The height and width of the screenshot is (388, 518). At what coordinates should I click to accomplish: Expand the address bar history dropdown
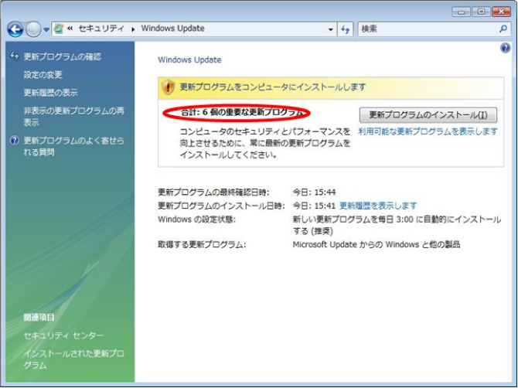pos(330,29)
